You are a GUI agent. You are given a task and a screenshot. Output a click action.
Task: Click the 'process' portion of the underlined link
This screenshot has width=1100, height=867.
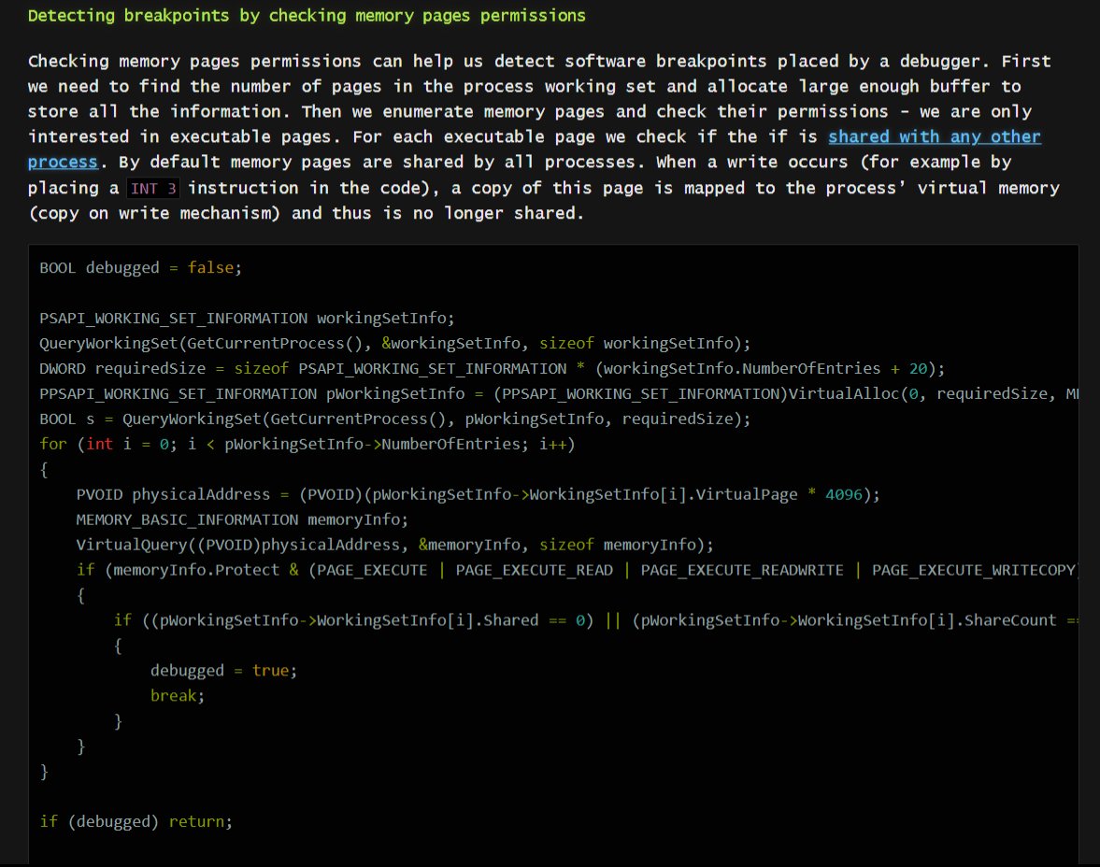(62, 162)
